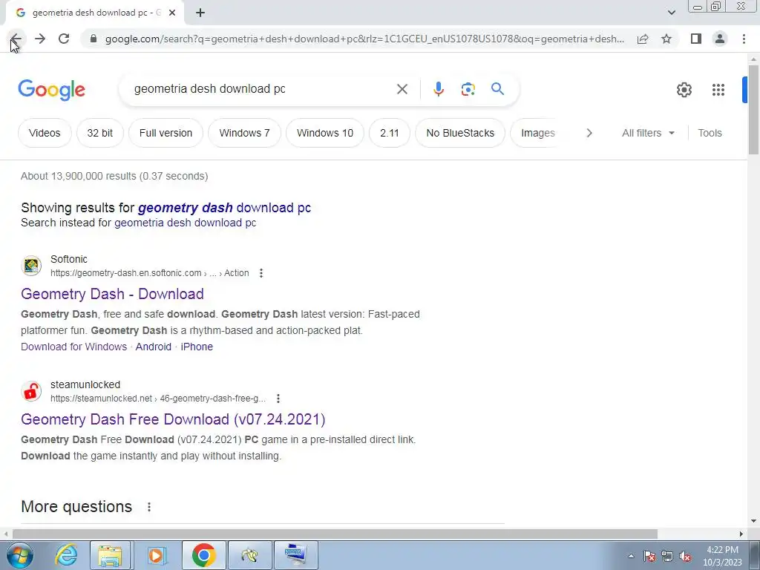Open search Tools
Screen dimensions: 760x570
[x=710, y=133]
